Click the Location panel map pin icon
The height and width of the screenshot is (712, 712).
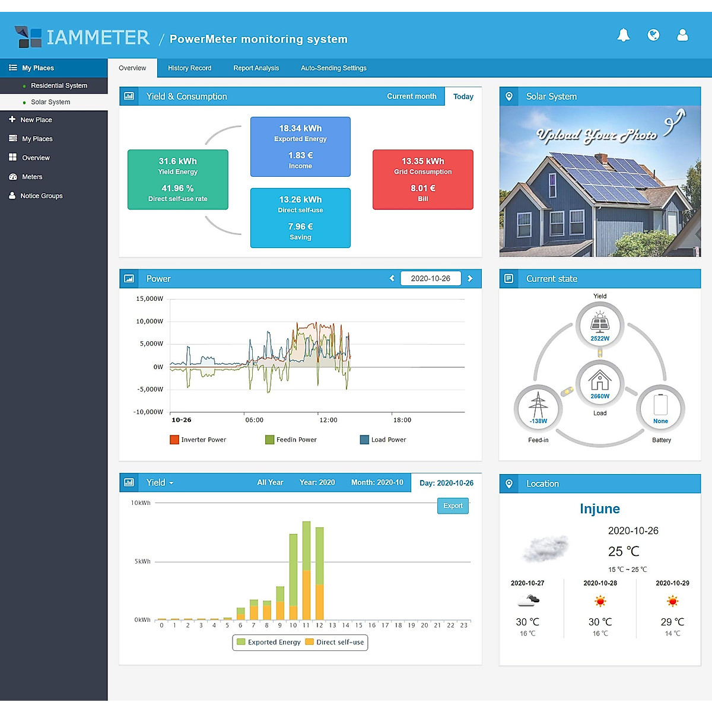coord(508,484)
